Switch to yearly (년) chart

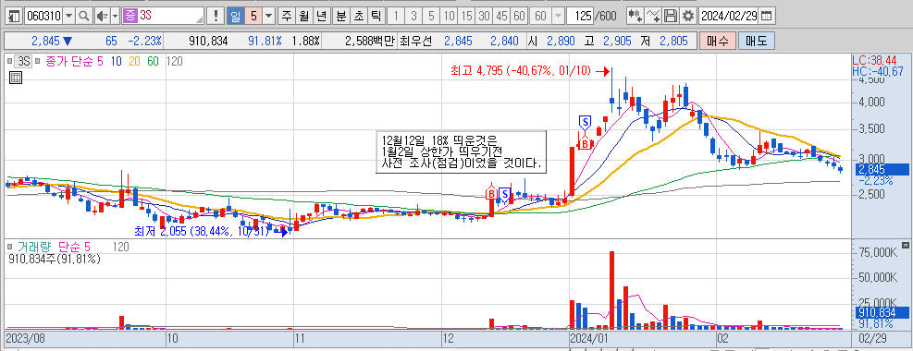(321, 16)
